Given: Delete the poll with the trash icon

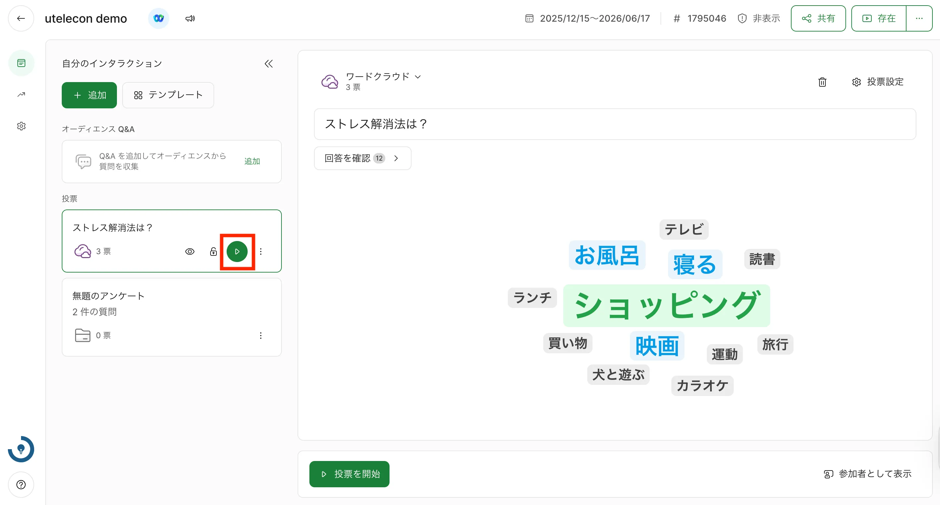Looking at the screenshot, I should click(822, 82).
